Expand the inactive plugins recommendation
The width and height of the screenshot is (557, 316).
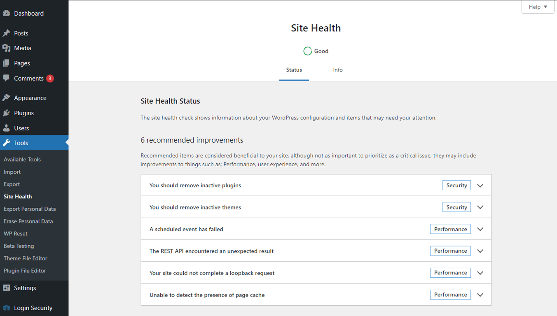[x=480, y=185]
